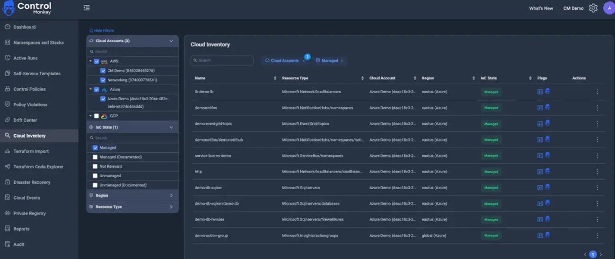
Task: Open the Dashboard page in sidebar
Action: tap(39, 27)
